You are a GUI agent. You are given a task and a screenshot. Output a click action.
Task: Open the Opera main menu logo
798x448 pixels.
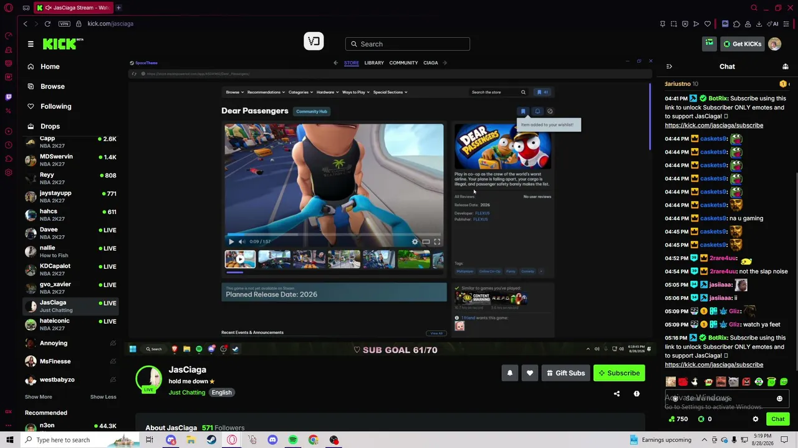tap(8, 7)
